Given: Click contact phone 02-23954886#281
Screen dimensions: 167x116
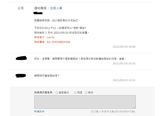Looking at the screenshot, I should point(52,42).
